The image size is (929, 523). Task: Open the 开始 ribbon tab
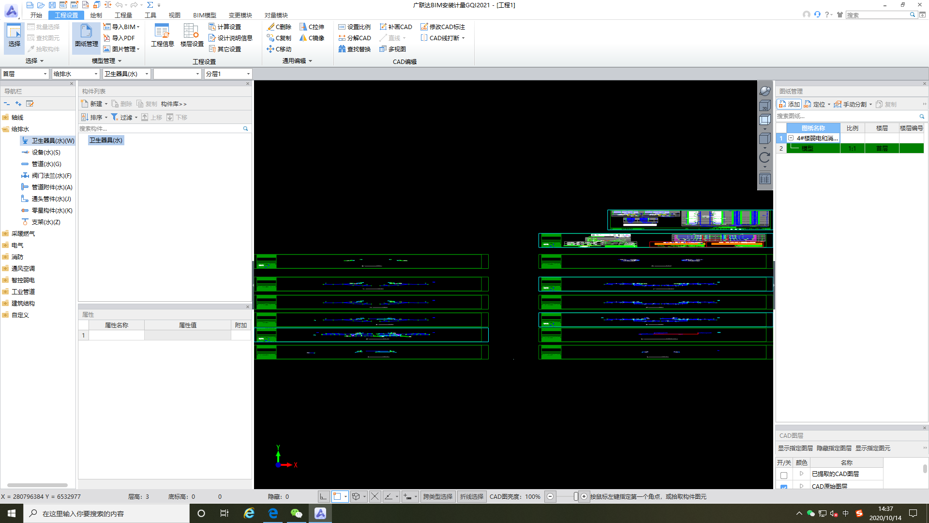coord(36,15)
